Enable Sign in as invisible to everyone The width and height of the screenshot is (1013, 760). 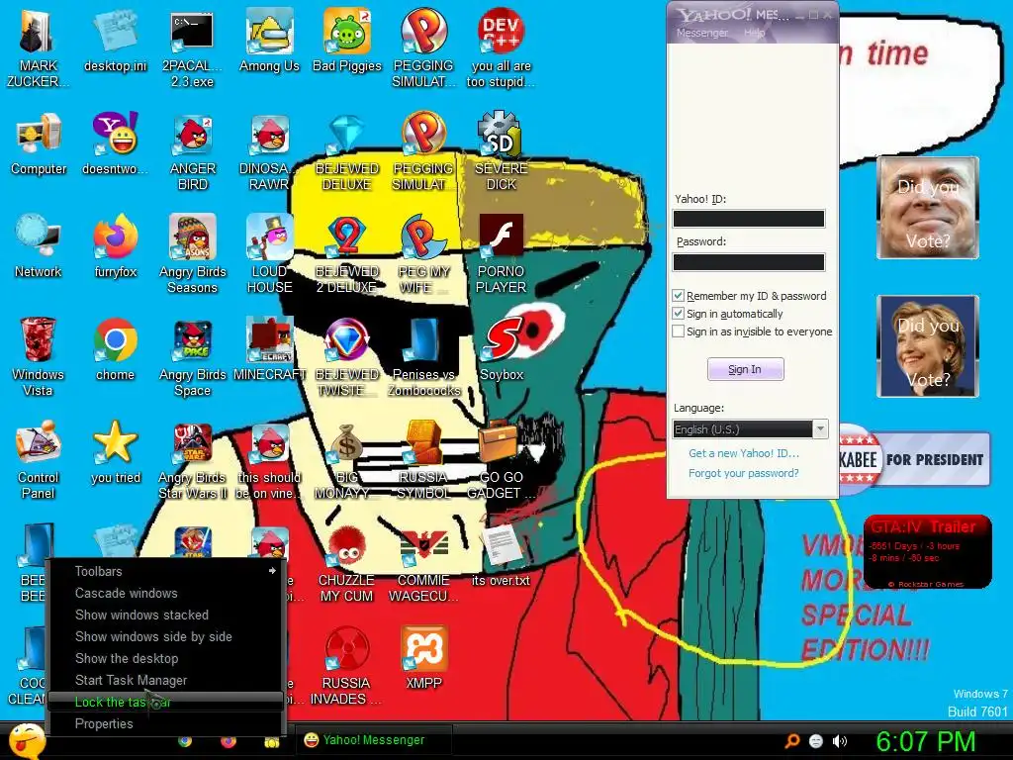click(678, 332)
